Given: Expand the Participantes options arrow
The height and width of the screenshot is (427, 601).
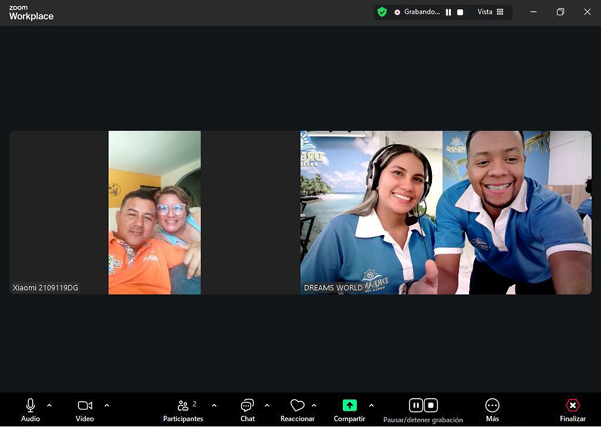Looking at the screenshot, I should click(x=214, y=405).
